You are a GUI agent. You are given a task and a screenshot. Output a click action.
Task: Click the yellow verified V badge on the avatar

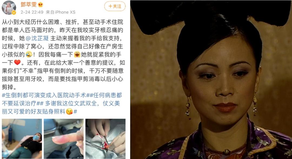coord(14,13)
